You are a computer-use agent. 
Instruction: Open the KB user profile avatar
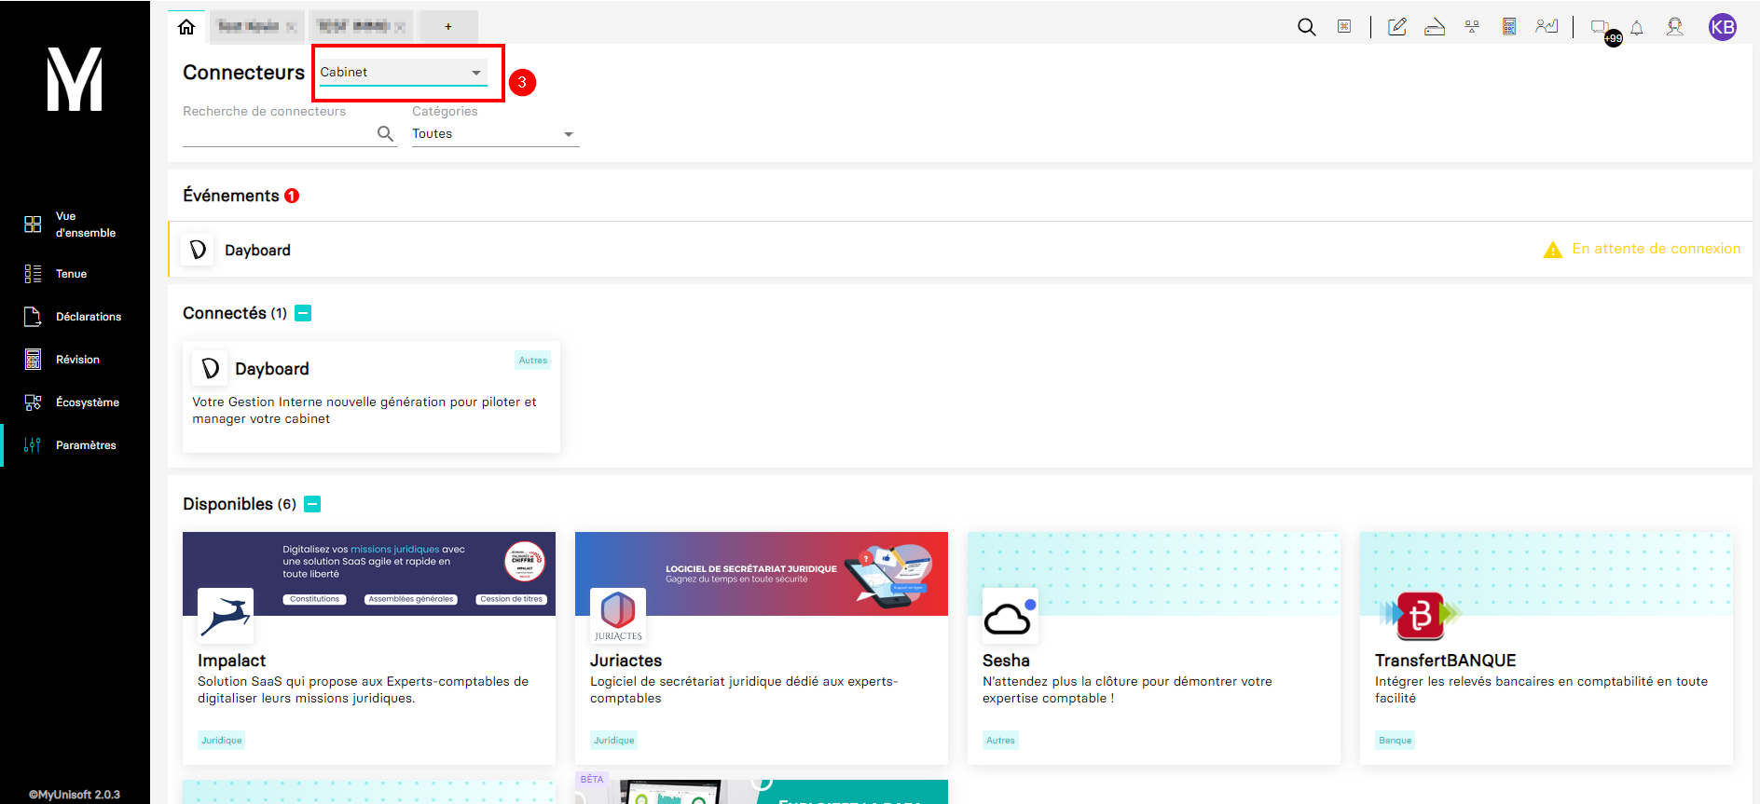[x=1723, y=27]
